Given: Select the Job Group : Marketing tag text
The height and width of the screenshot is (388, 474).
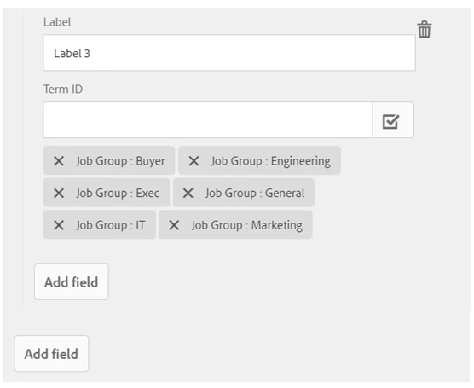Looking at the screenshot, I should 246,225.
